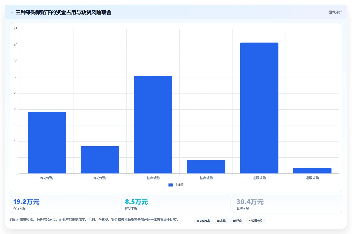Click the y-axis label 30
Image resolution: width=352 pixels, height=234 pixels.
16,77
